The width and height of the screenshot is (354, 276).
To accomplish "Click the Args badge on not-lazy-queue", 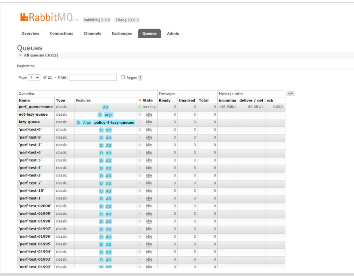I will (109, 114).
